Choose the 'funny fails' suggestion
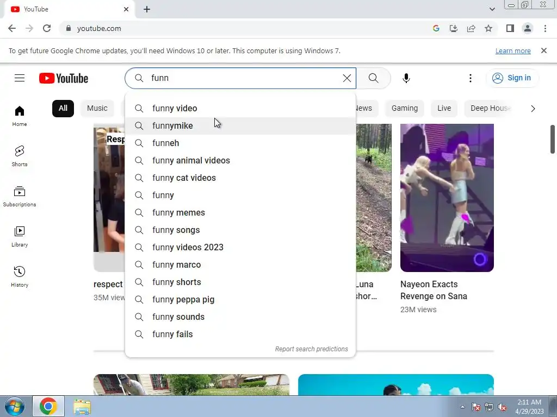Screen dimensions: 557x417 click(x=240, y=334)
